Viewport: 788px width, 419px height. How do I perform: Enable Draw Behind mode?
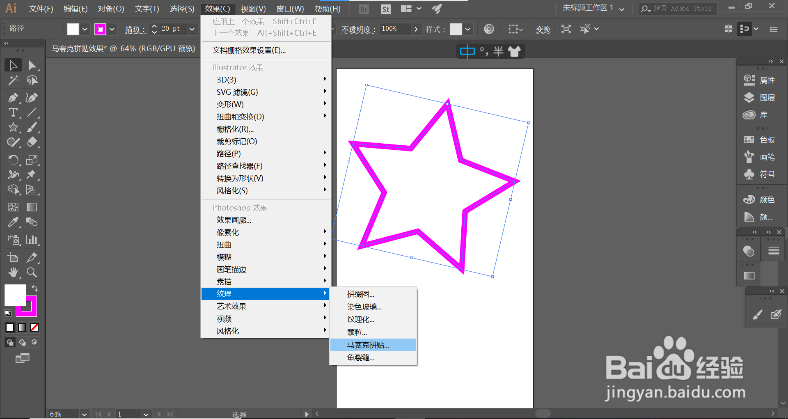pyautogui.click(x=22, y=342)
